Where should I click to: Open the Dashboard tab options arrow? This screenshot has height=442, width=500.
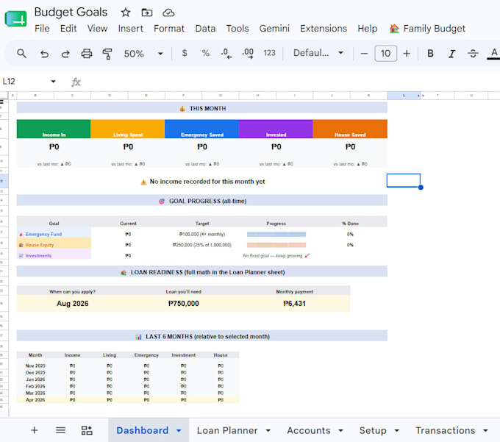(x=179, y=431)
